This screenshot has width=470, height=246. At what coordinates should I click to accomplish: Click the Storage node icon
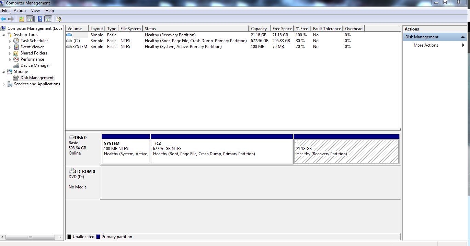tap(10, 72)
